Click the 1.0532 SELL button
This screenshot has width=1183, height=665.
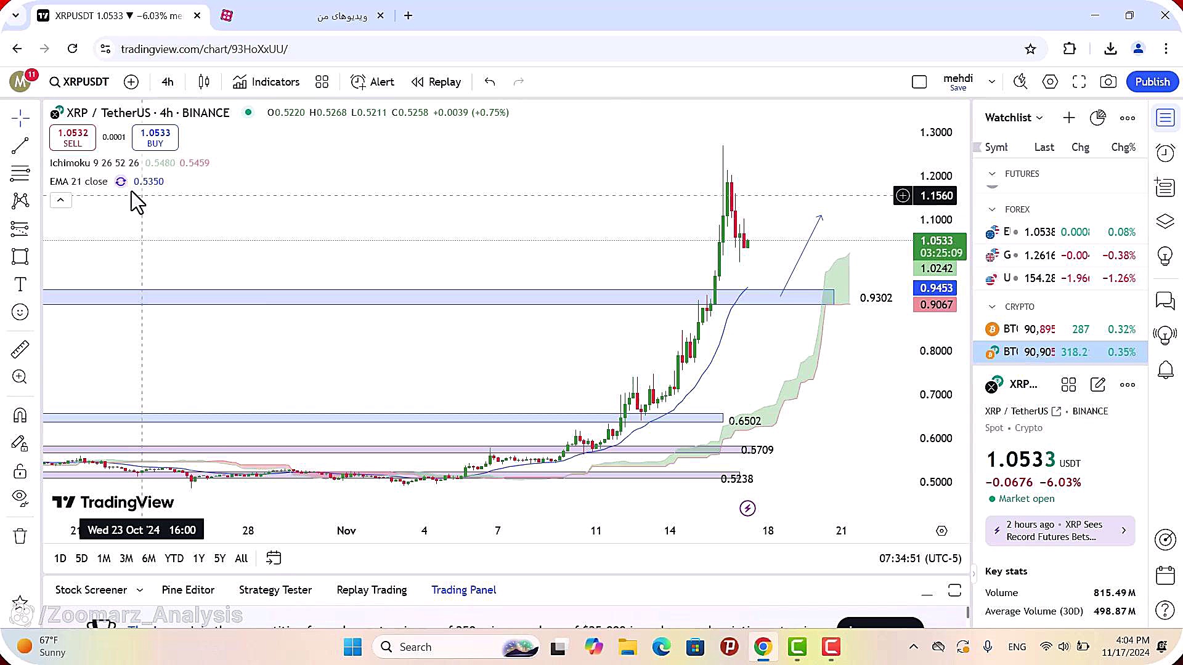point(73,137)
